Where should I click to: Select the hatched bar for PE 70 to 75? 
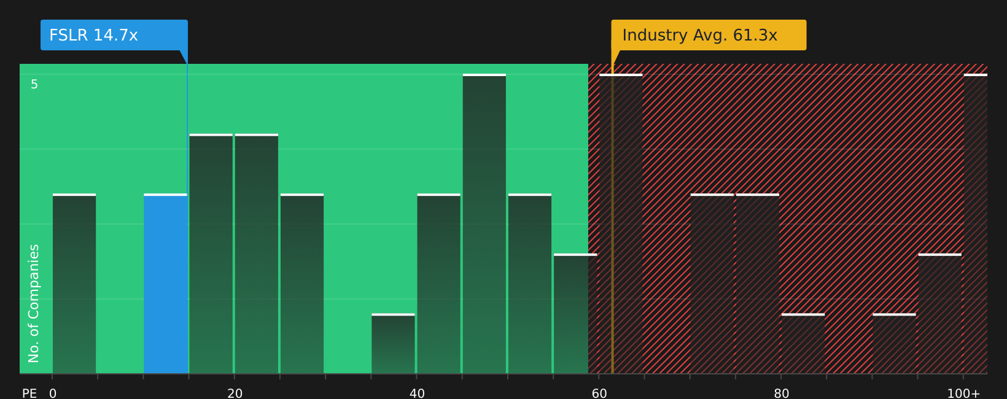(x=712, y=284)
